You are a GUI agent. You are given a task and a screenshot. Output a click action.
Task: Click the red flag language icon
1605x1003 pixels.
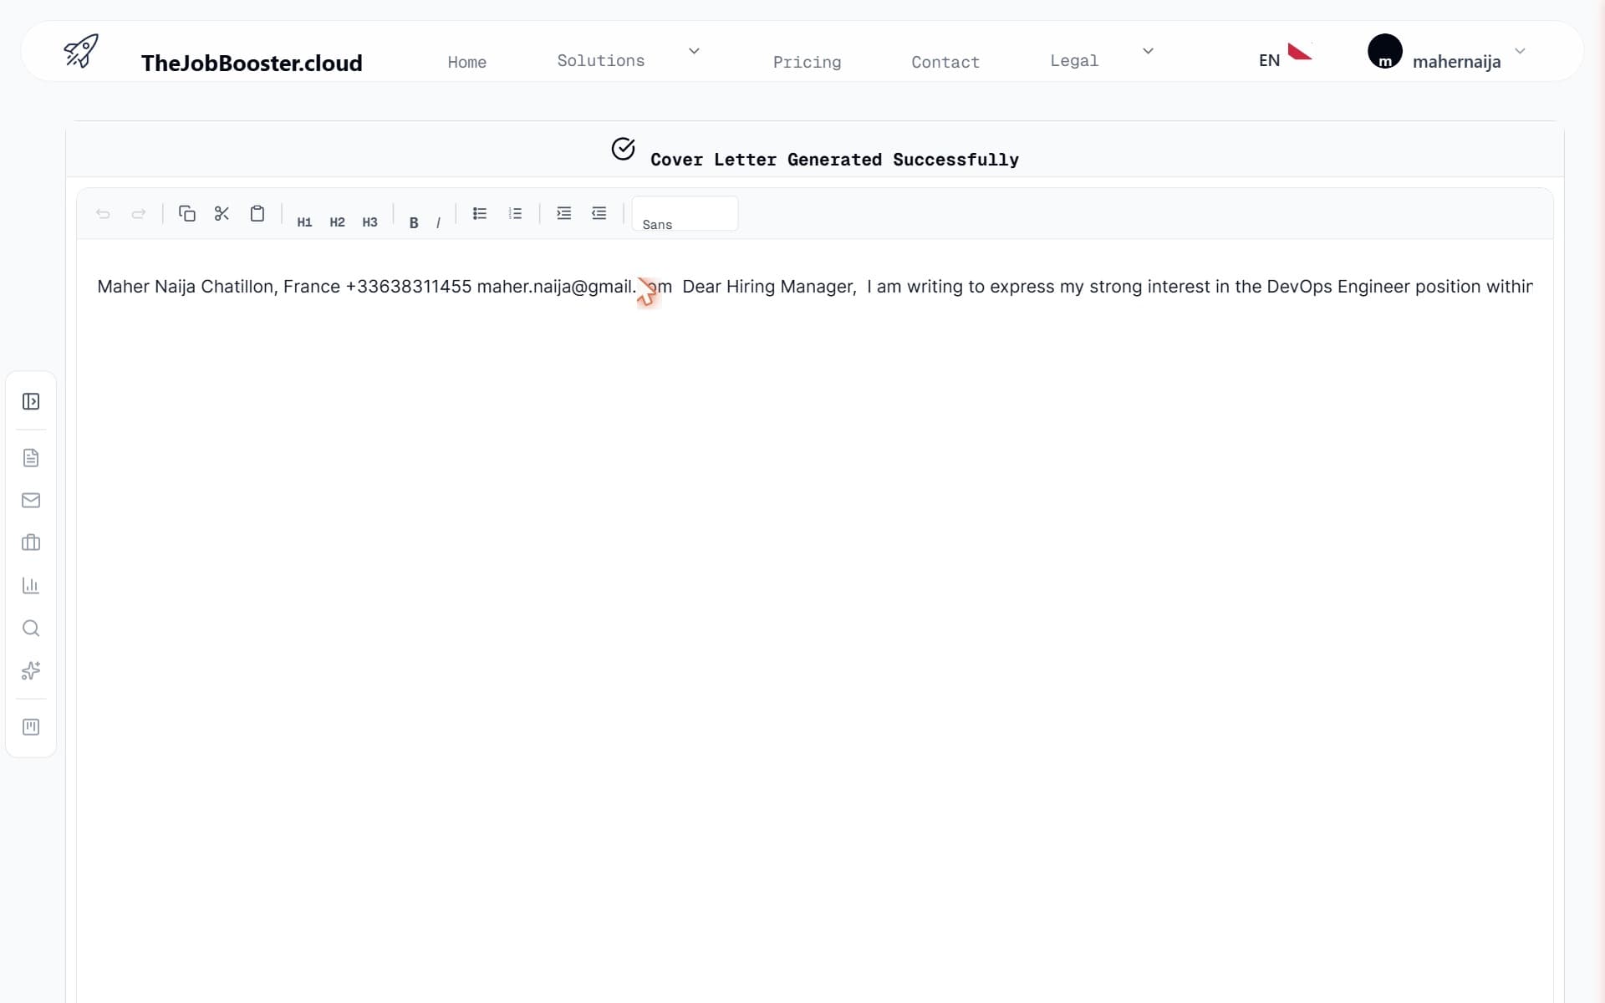coord(1300,52)
